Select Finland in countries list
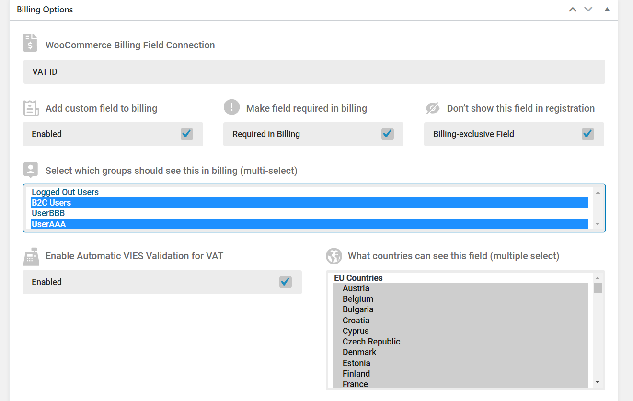Image resolution: width=633 pixels, height=401 pixels. point(460,374)
